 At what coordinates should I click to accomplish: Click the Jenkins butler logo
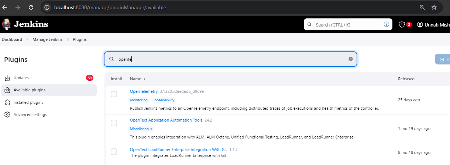point(6,24)
